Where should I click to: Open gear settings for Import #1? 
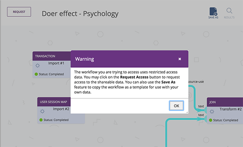pos(37,65)
